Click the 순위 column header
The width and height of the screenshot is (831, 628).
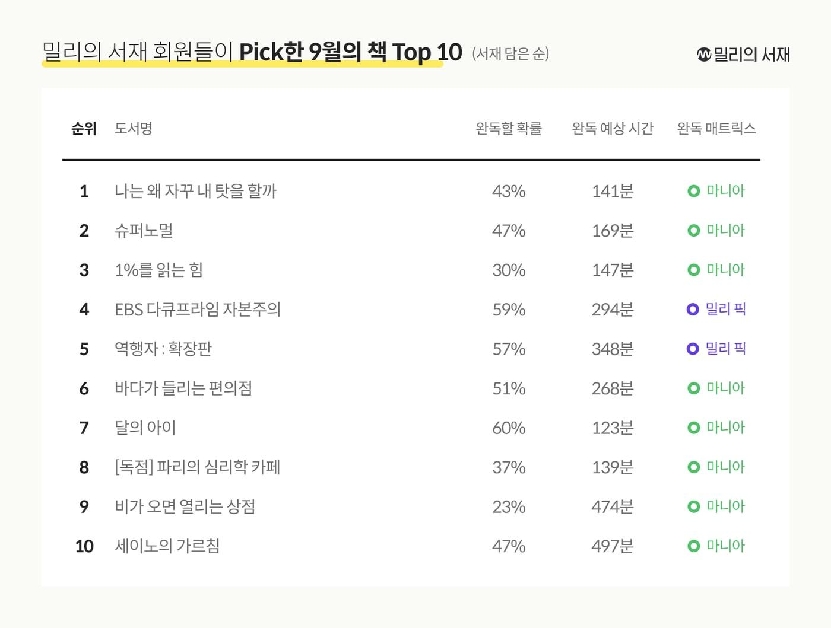[x=84, y=128]
